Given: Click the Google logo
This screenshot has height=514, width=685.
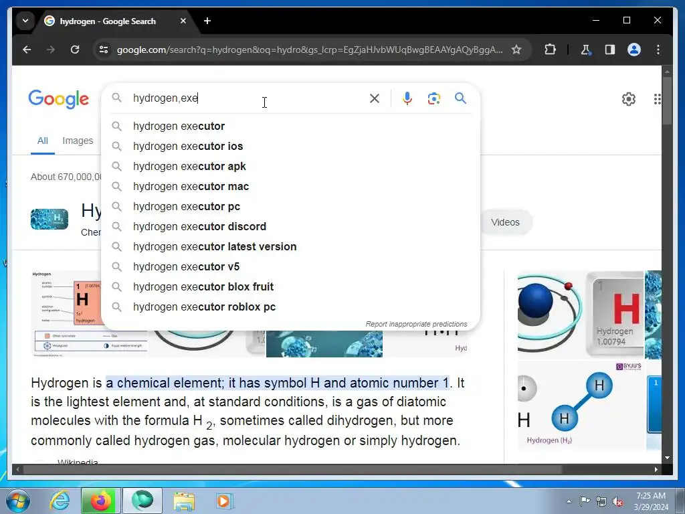Looking at the screenshot, I should tap(59, 99).
